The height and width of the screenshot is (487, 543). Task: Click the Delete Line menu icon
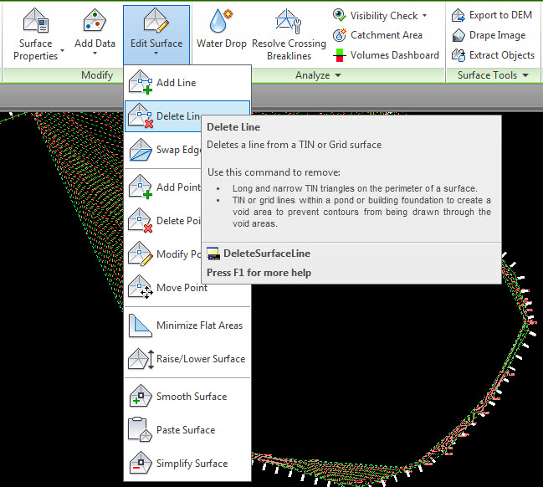(141, 115)
